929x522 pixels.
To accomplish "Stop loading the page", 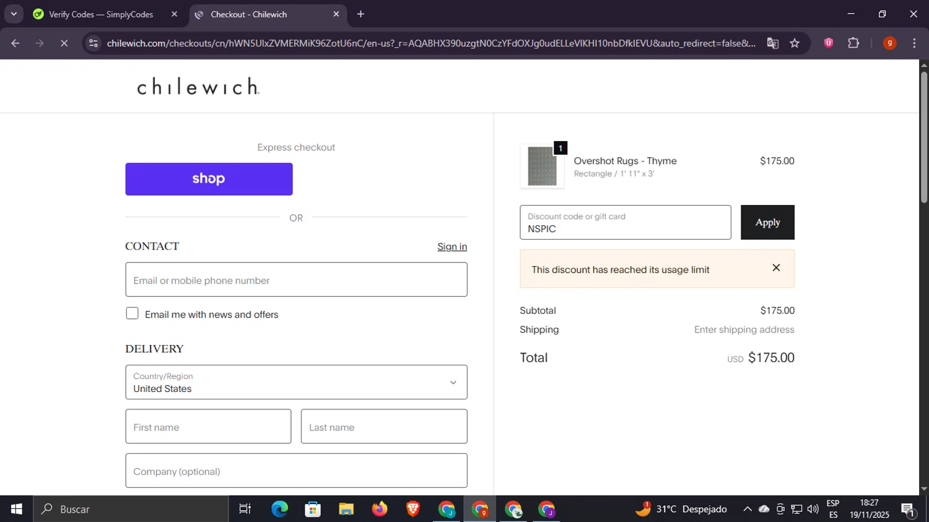I will pyautogui.click(x=64, y=43).
